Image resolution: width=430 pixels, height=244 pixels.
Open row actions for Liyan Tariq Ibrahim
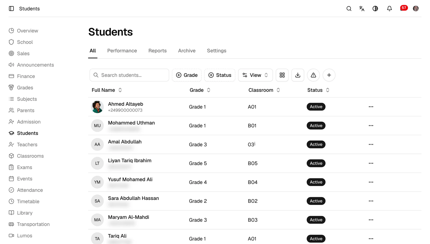(x=371, y=163)
